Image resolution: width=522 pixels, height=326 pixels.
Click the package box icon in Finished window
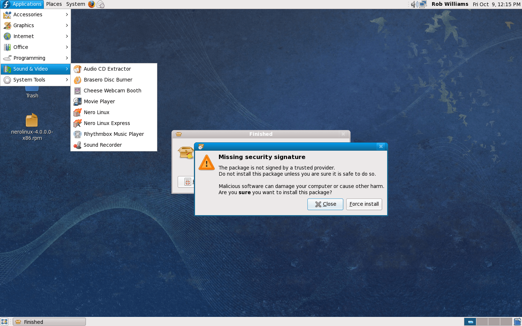tap(186, 152)
